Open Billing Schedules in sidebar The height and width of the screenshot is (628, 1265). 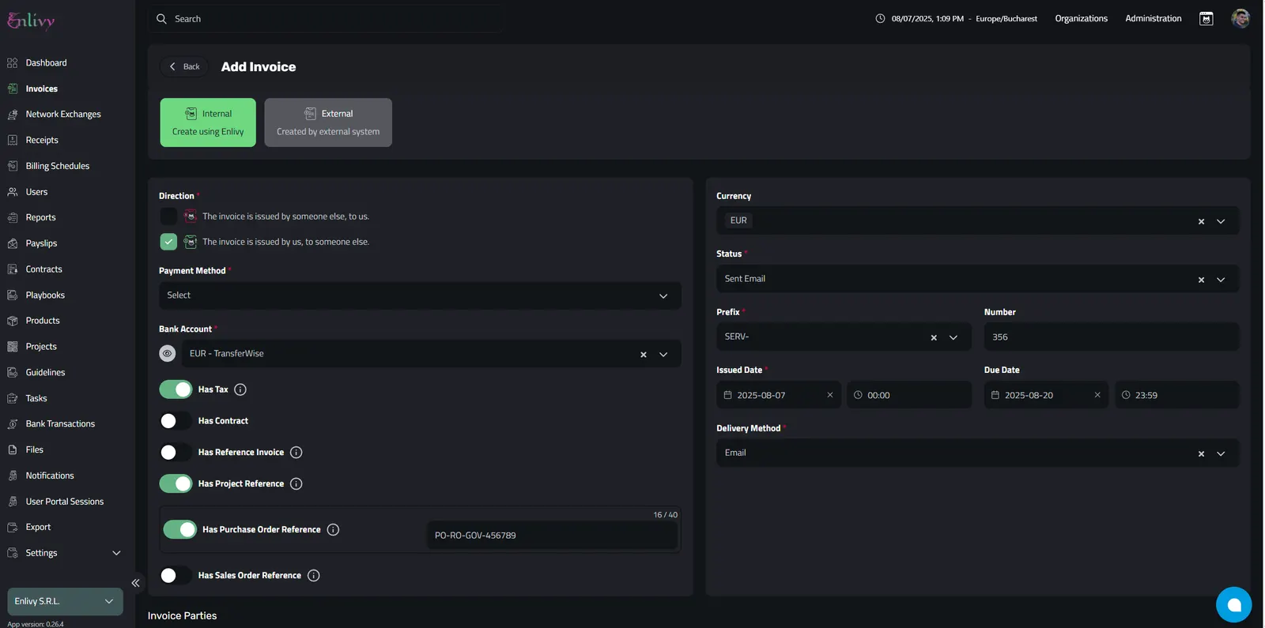(x=57, y=166)
